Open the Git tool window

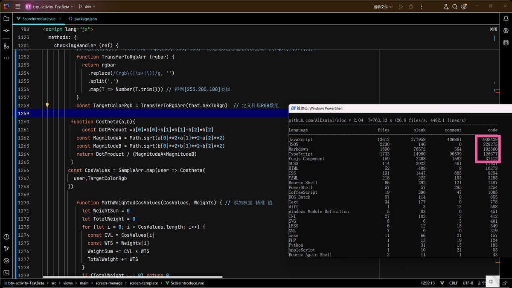6,249
